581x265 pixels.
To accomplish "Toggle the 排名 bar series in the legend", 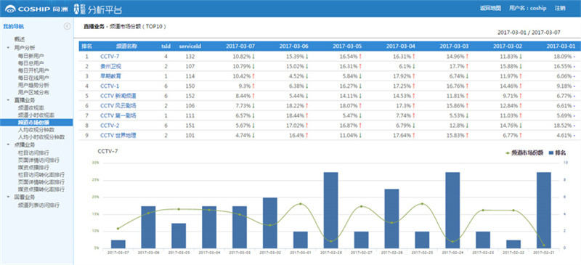I will point(558,152).
